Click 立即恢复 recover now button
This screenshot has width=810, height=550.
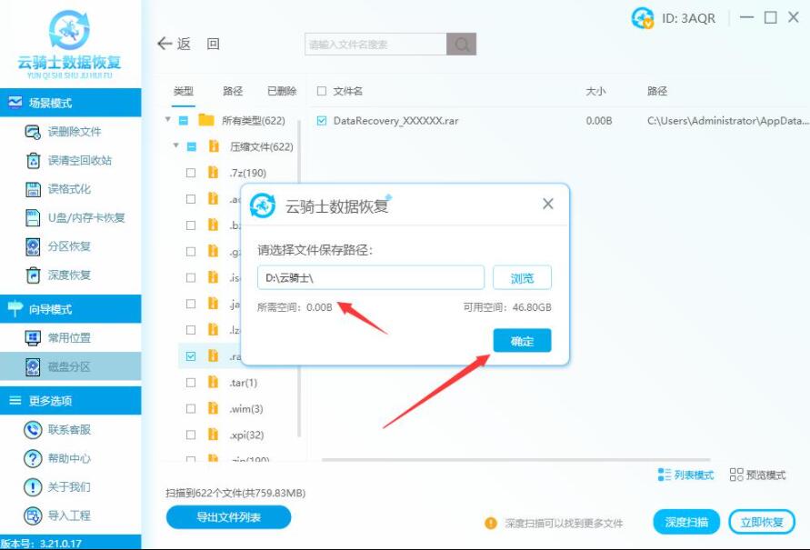762,522
